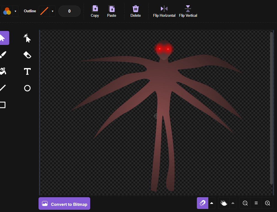Open the fill color dropdown arrow
The width and height of the screenshot is (277, 212).
[x=16, y=11]
